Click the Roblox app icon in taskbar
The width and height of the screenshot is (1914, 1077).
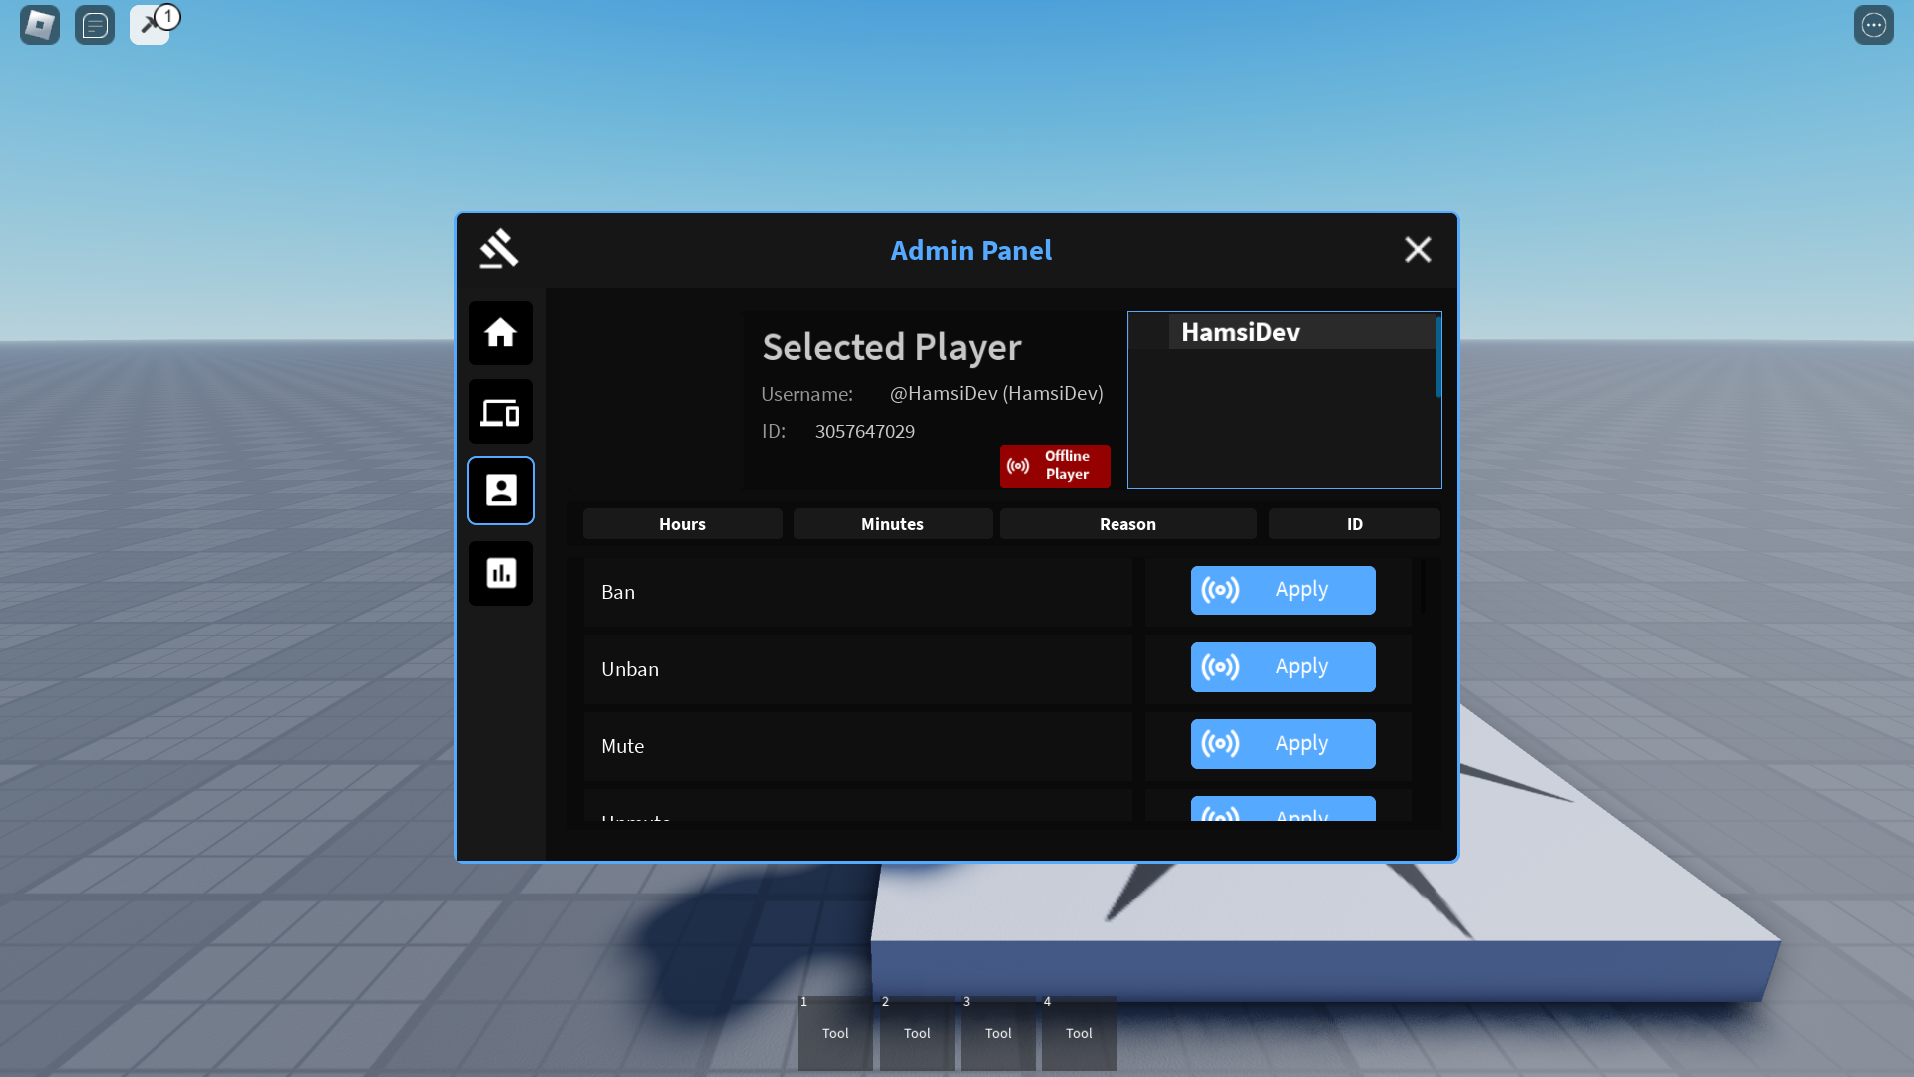tap(38, 25)
